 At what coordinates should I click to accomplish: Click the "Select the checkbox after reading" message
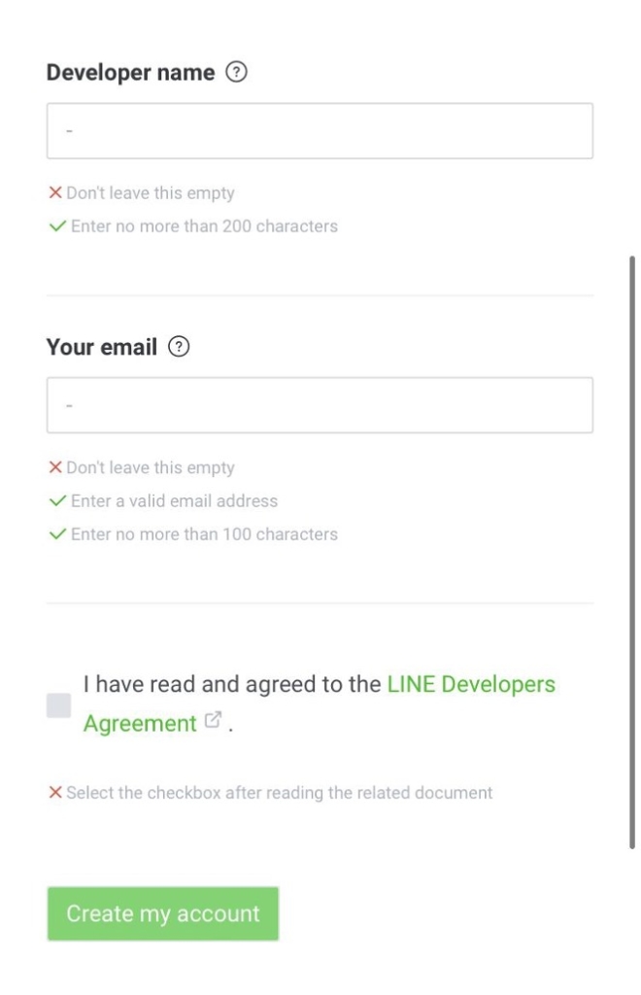coord(279,793)
